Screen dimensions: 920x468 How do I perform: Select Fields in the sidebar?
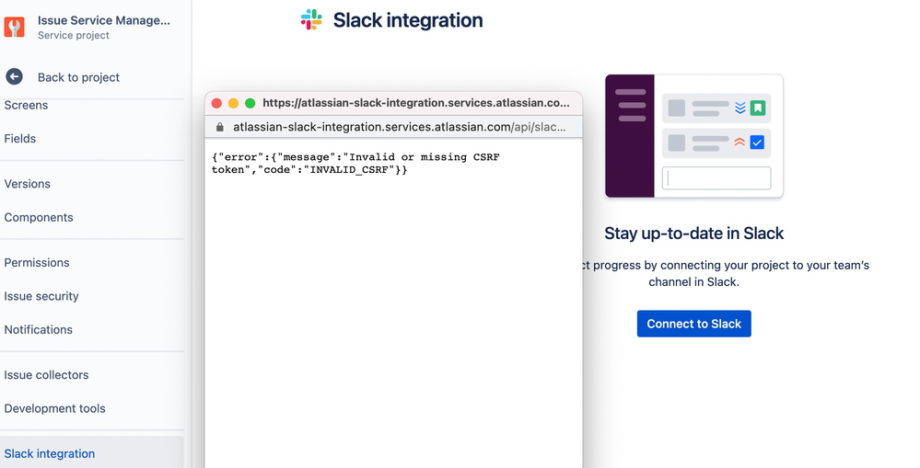coord(20,139)
